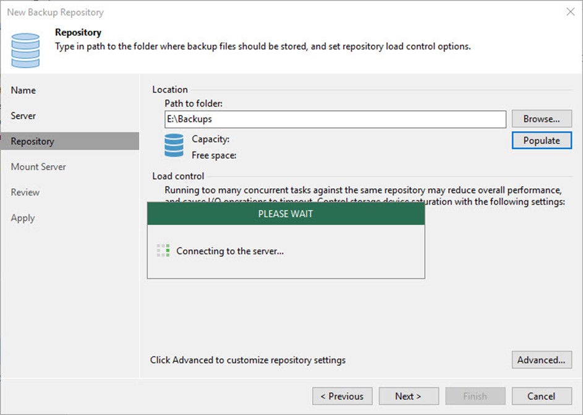Cancel the repository wizard
The width and height of the screenshot is (583, 415).
coord(542,396)
